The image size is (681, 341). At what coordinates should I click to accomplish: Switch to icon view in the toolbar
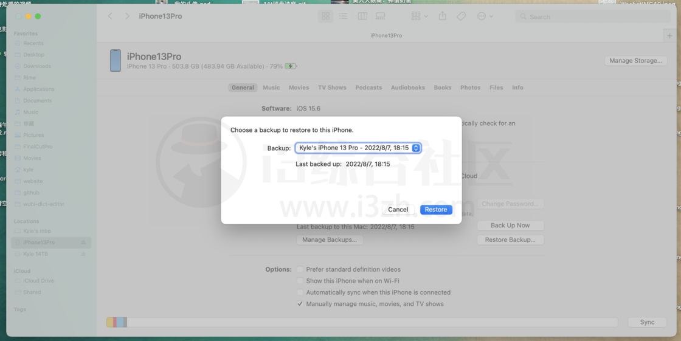coord(325,16)
